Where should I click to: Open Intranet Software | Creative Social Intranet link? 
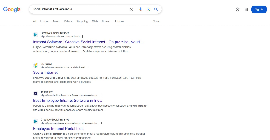click(88, 42)
